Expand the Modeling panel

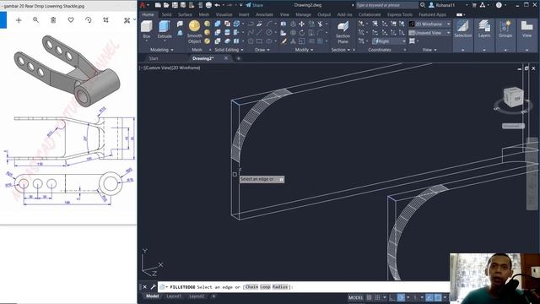pyautogui.click(x=161, y=50)
